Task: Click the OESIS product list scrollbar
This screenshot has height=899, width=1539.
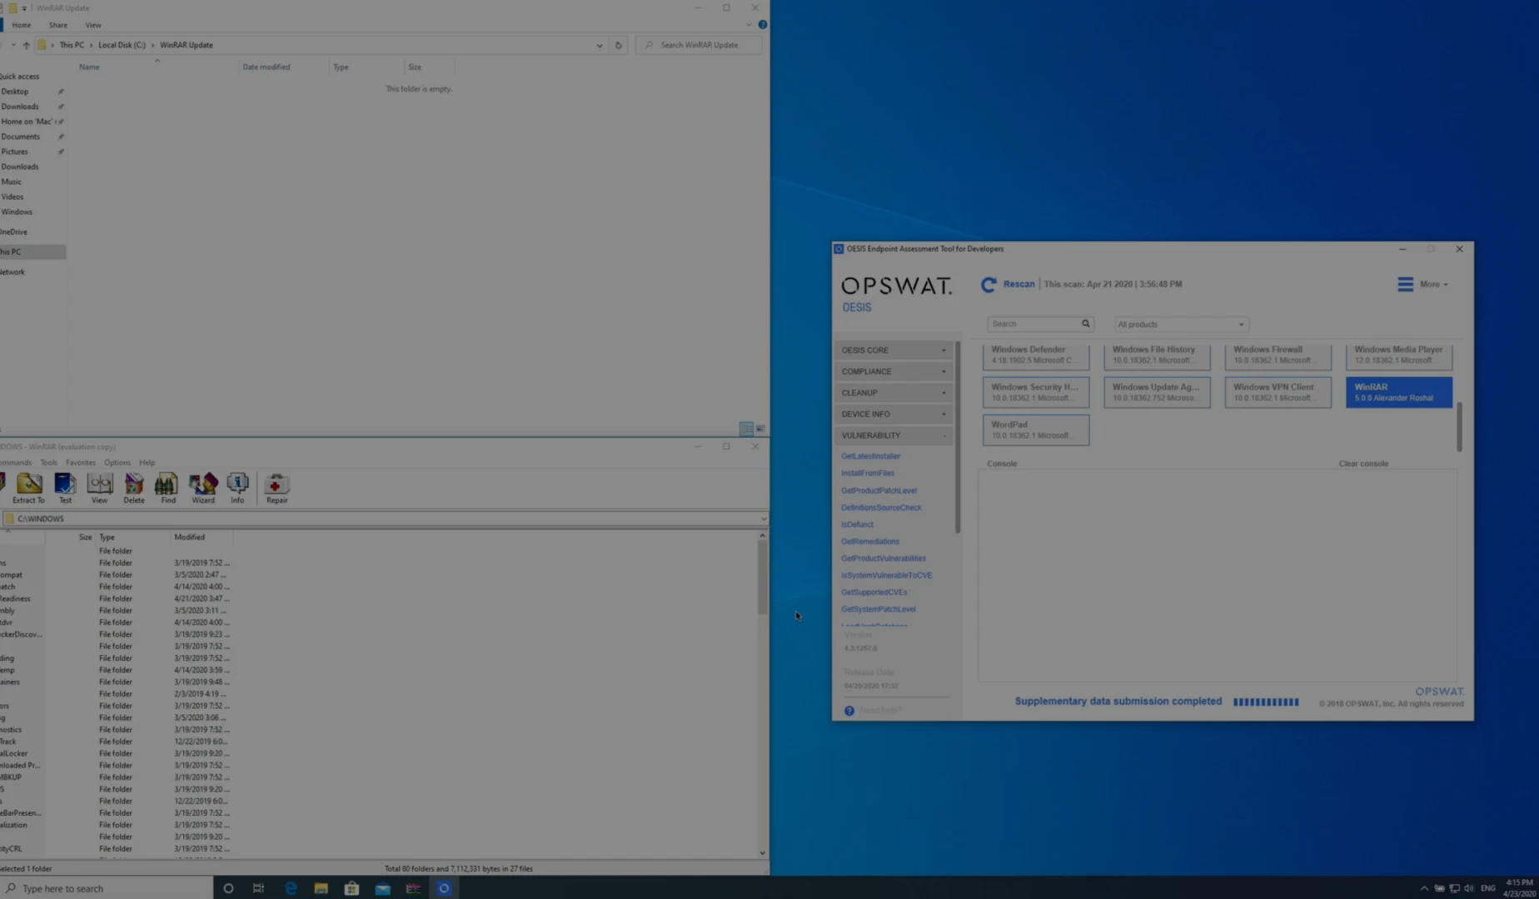Action: tap(1459, 426)
